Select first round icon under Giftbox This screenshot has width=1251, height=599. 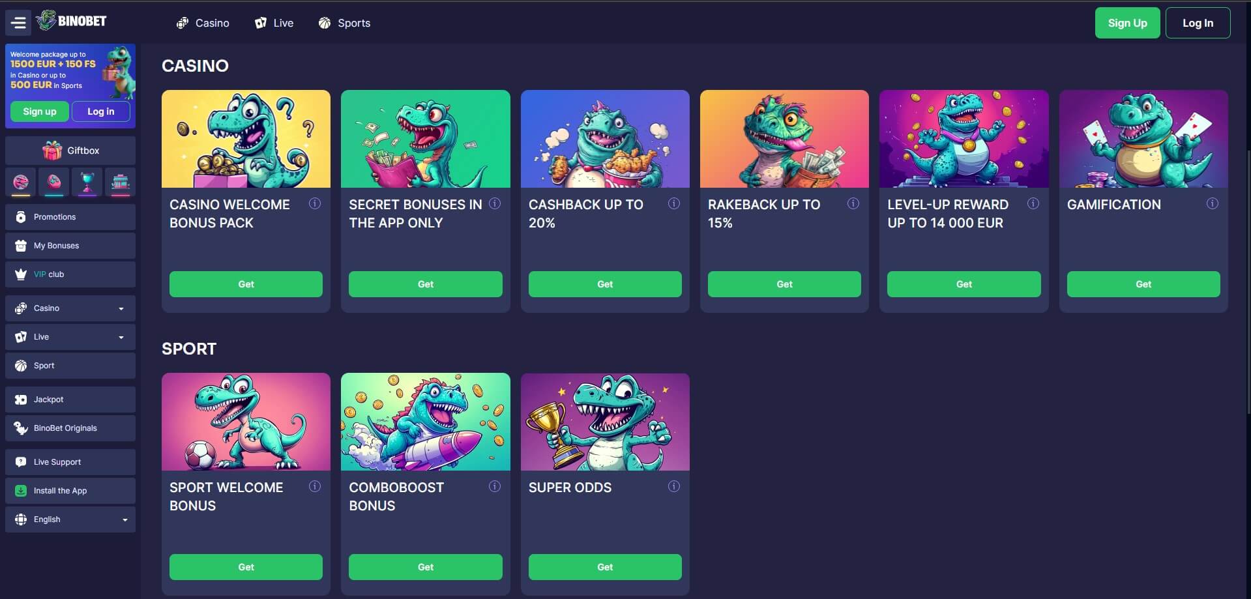(x=21, y=183)
